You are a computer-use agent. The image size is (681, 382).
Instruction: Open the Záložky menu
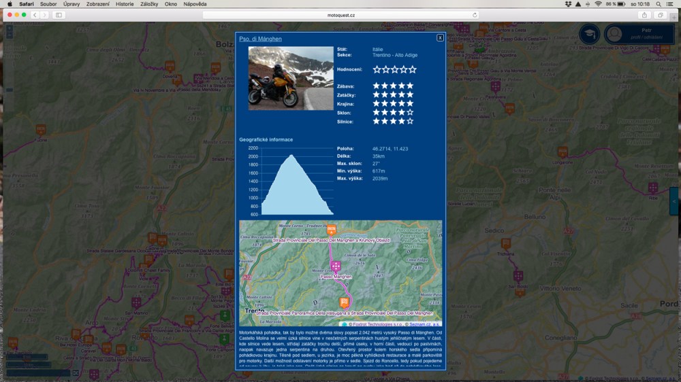[149, 4]
